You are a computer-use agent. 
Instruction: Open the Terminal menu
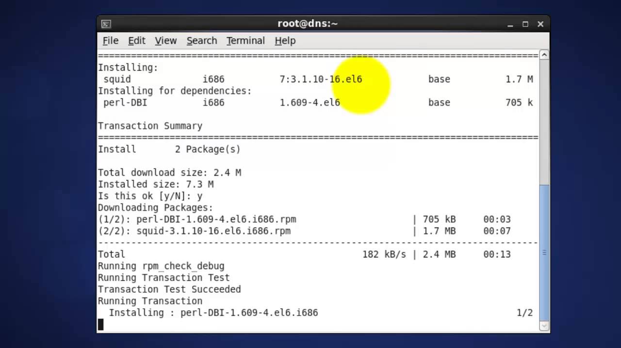[245, 41]
